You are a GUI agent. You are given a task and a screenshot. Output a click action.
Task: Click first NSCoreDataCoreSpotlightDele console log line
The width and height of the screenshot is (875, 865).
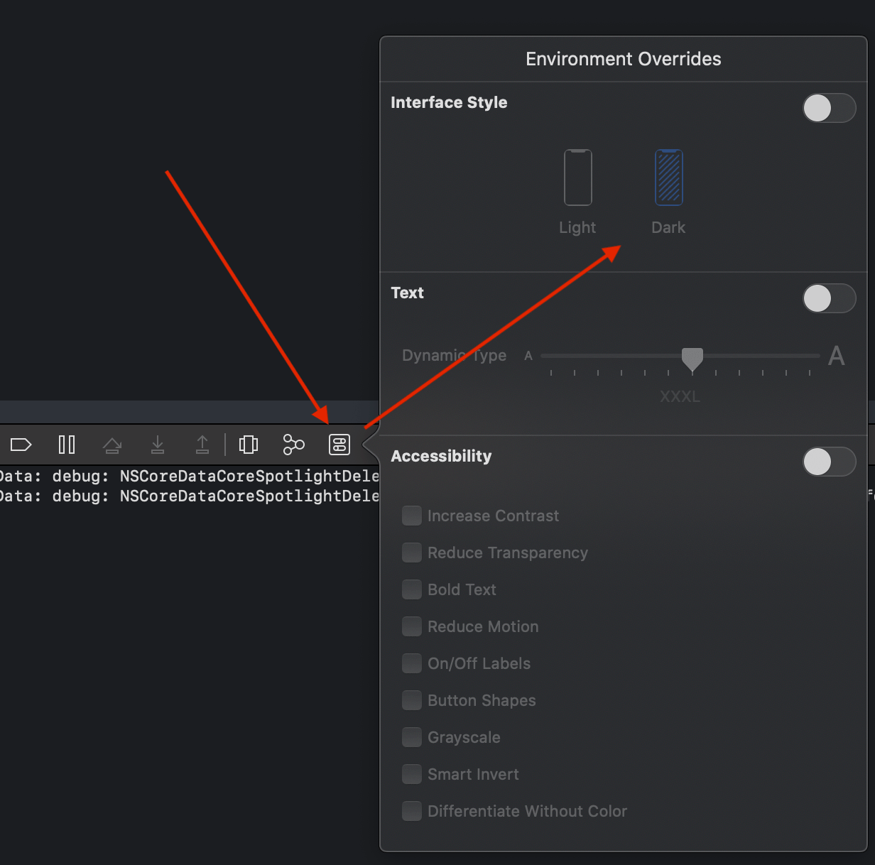coord(189,476)
